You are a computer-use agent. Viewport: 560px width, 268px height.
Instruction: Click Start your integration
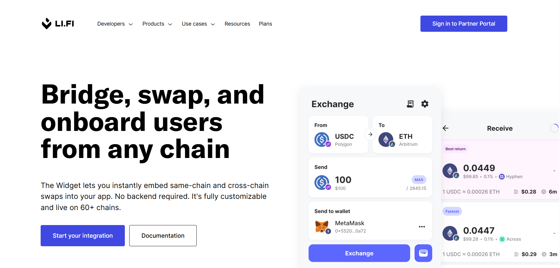[82, 235]
